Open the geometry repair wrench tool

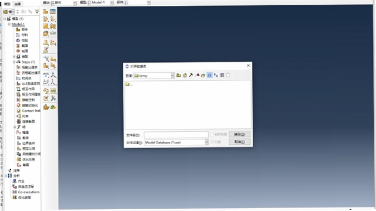coord(53,98)
